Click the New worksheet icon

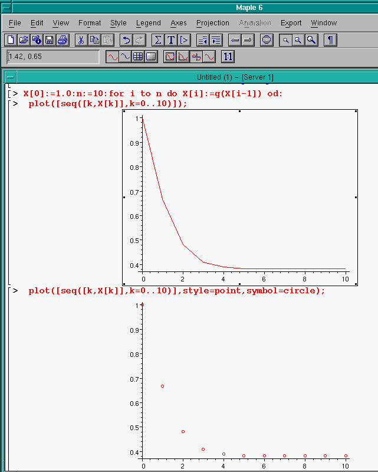(10, 40)
